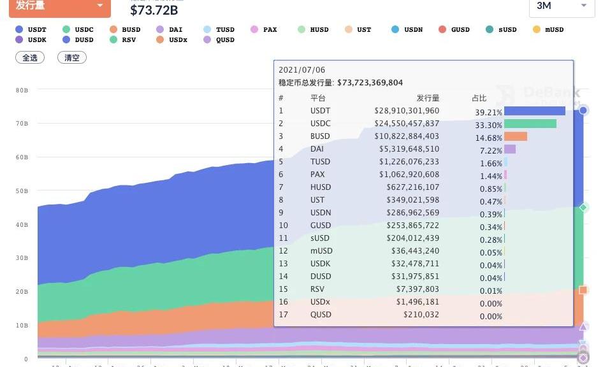Image resolution: width=603 pixels, height=367 pixels.
Task: Click the purple USDK legend dot
Action: pyautogui.click(x=19, y=40)
